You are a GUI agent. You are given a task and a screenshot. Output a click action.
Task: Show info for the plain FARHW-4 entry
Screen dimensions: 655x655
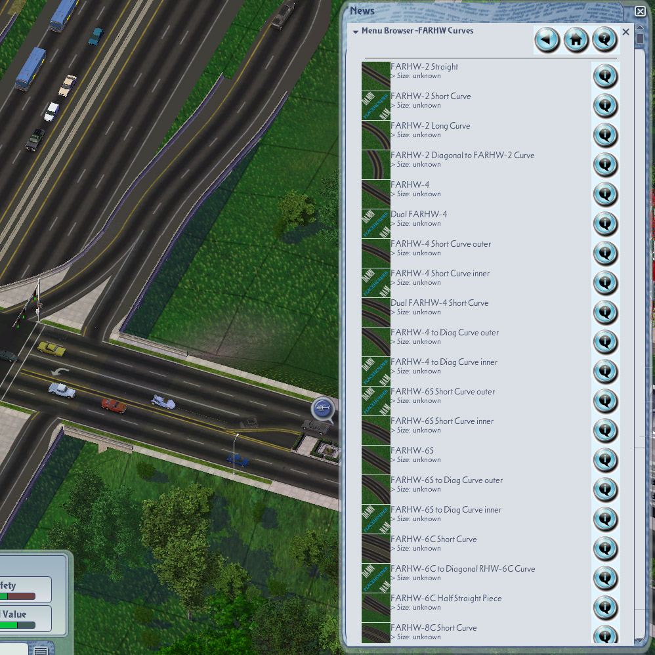[605, 194]
